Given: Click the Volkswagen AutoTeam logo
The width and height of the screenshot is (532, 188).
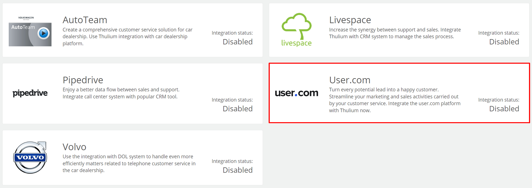Looking at the screenshot, I should pyautogui.click(x=30, y=31).
